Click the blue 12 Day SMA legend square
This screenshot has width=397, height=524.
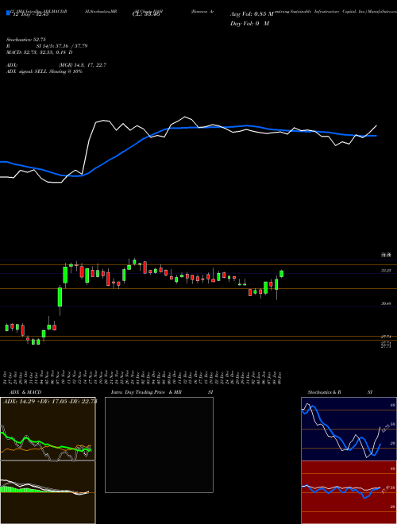[9, 13]
